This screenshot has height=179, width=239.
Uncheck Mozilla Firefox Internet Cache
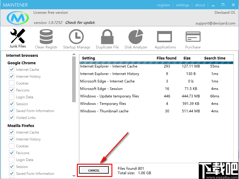coord(12,132)
